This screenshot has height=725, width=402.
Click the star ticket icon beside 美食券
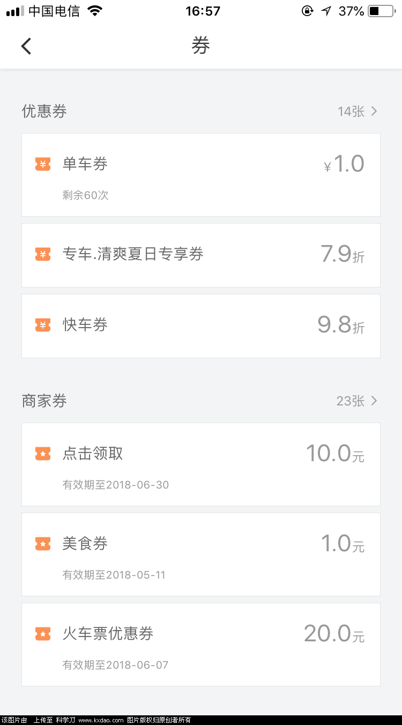(x=43, y=544)
